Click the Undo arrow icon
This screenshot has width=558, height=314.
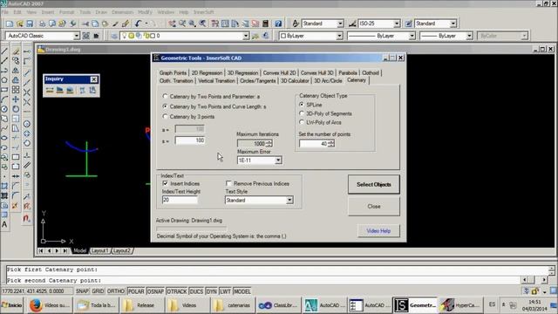(x=138, y=24)
